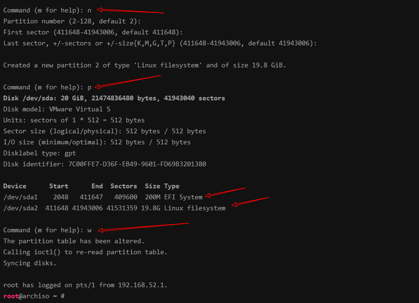The height and width of the screenshot is (303, 419).
Task: Click the 19.8G size value
Action: pos(151,208)
